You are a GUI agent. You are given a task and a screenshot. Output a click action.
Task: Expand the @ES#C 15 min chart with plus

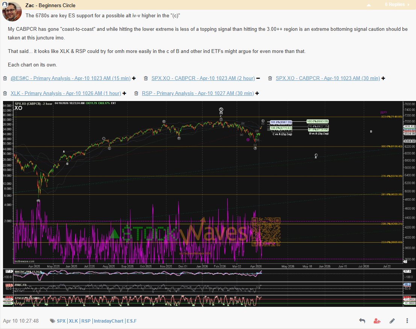[134, 78]
